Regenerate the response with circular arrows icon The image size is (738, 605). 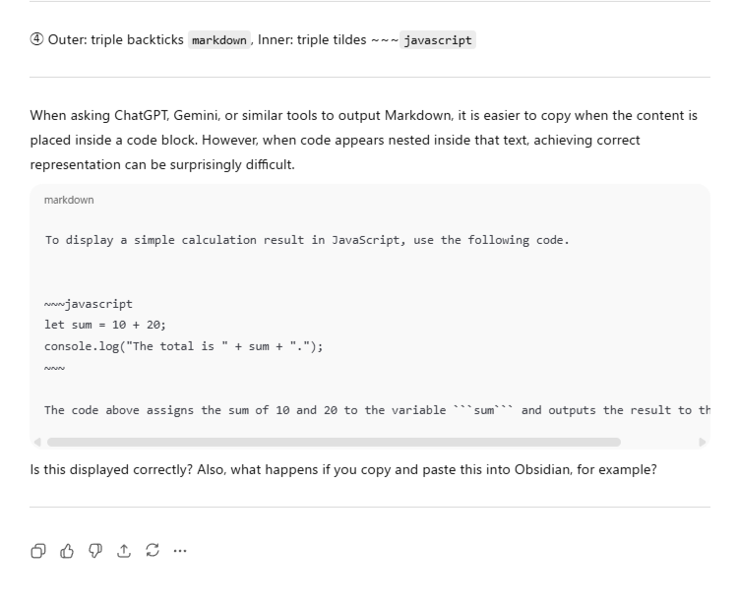pos(152,551)
